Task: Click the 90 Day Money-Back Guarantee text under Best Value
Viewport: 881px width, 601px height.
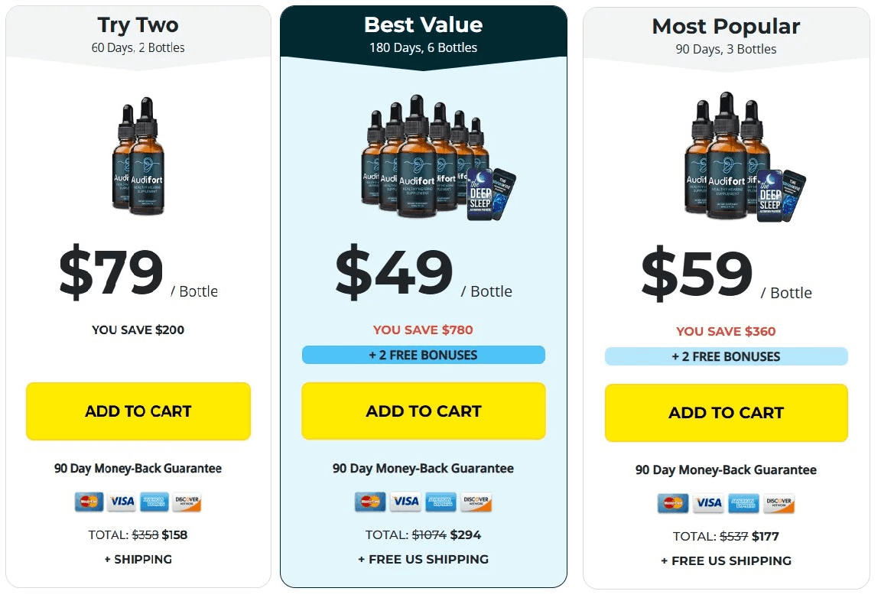Action: pos(423,469)
